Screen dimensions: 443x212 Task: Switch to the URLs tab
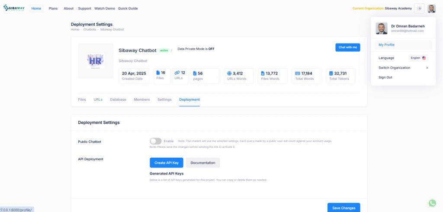point(98,100)
